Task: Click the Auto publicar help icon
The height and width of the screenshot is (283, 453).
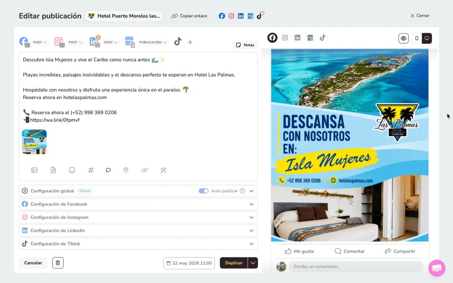Action: [242, 191]
